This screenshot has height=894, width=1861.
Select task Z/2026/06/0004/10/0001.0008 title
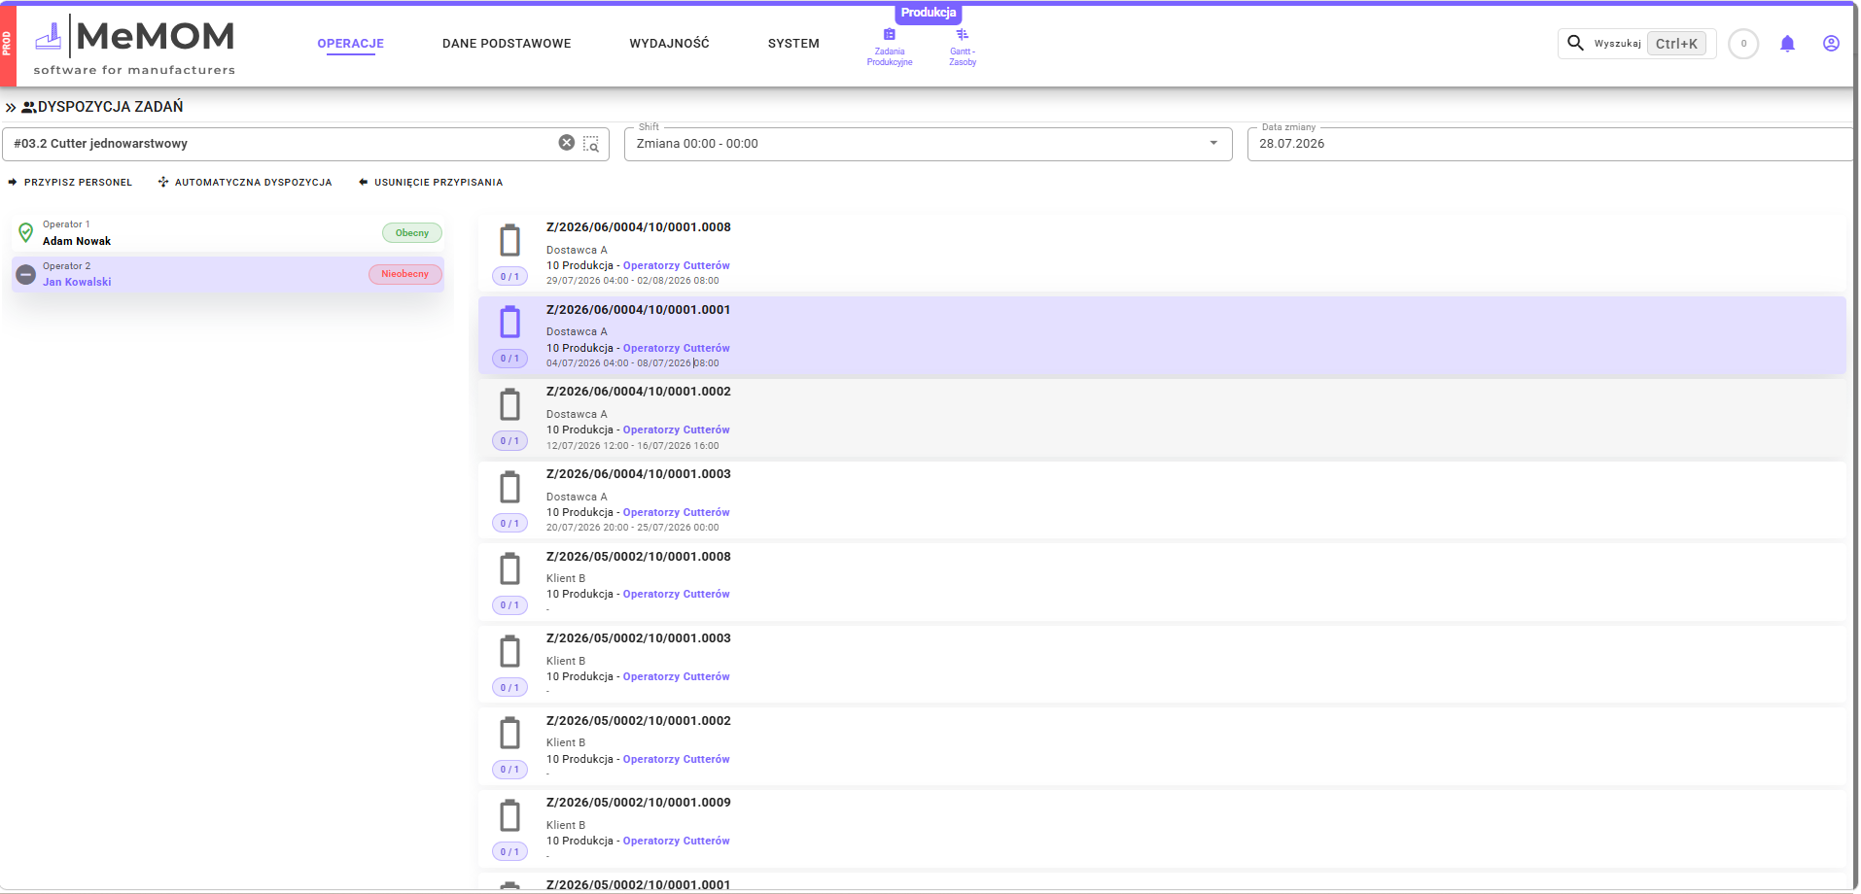tap(639, 227)
